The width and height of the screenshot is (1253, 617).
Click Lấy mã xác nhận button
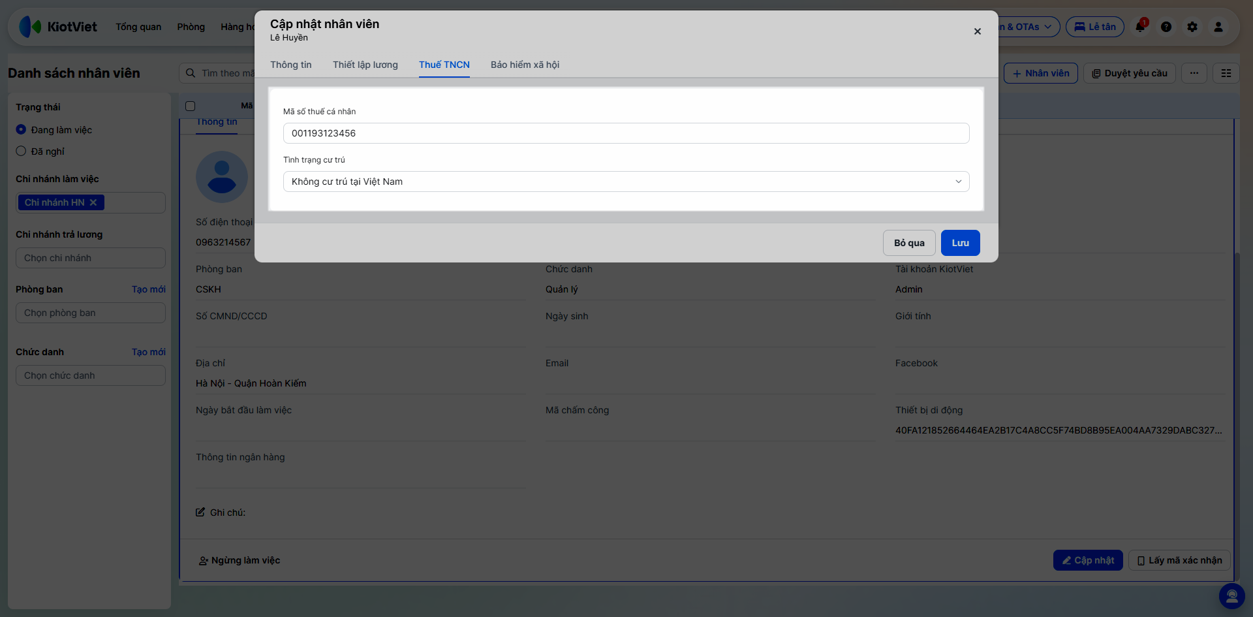pos(1180,560)
